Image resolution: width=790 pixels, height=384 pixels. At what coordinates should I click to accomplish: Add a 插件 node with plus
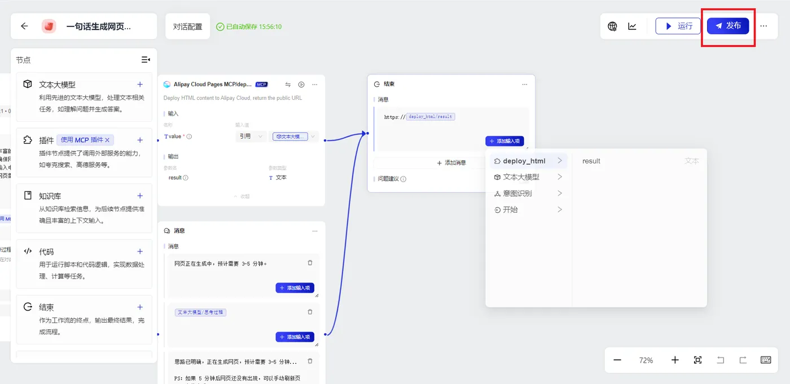[x=140, y=140]
